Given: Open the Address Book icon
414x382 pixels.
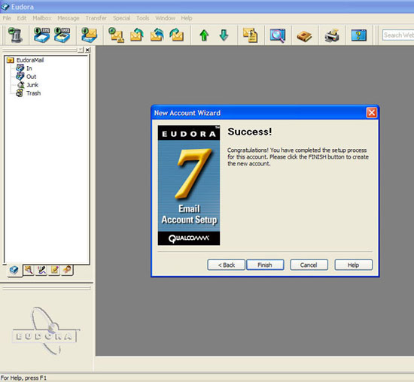Looking at the screenshot, I should [x=304, y=35].
